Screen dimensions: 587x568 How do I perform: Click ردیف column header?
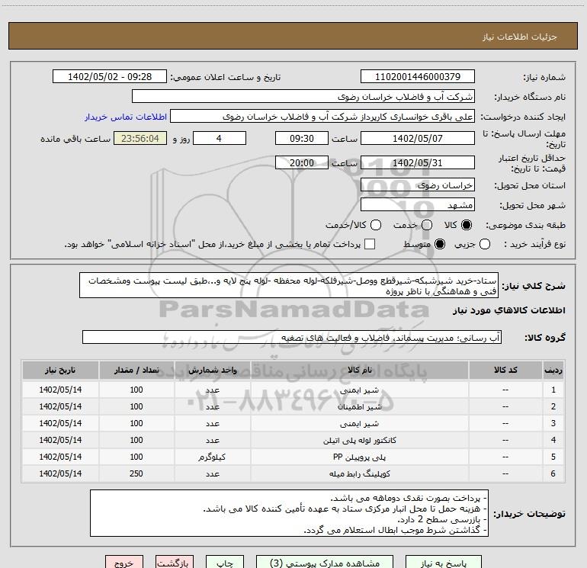click(553, 370)
